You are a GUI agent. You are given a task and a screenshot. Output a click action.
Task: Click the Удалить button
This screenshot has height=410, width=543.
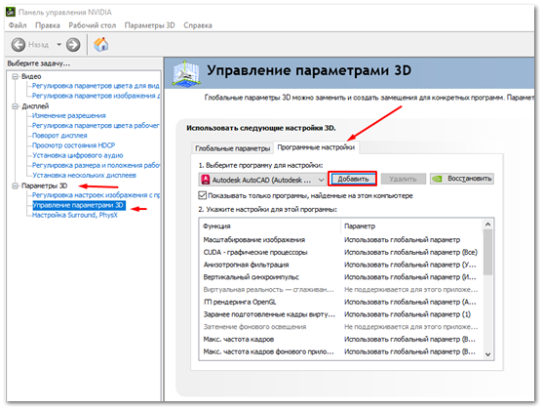[403, 179]
